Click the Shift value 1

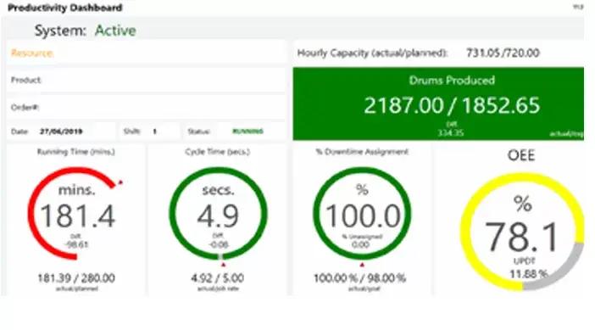coord(155,131)
